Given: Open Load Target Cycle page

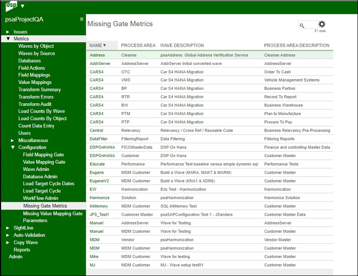Looking at the screenshot, I should 42,191.
